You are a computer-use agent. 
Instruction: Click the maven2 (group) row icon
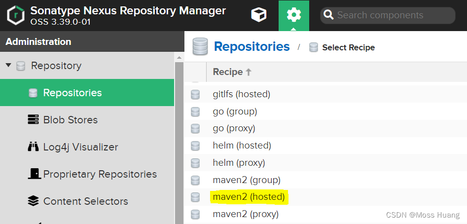coord(195,180)
